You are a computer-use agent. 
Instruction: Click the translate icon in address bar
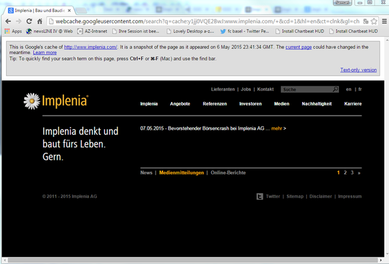point(366,21)
